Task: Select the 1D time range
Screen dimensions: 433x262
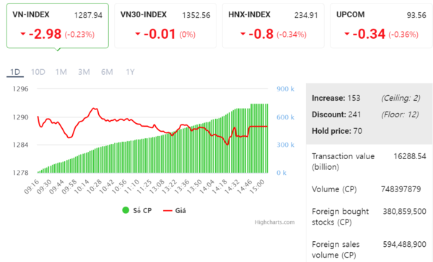Action: (15, 72)
